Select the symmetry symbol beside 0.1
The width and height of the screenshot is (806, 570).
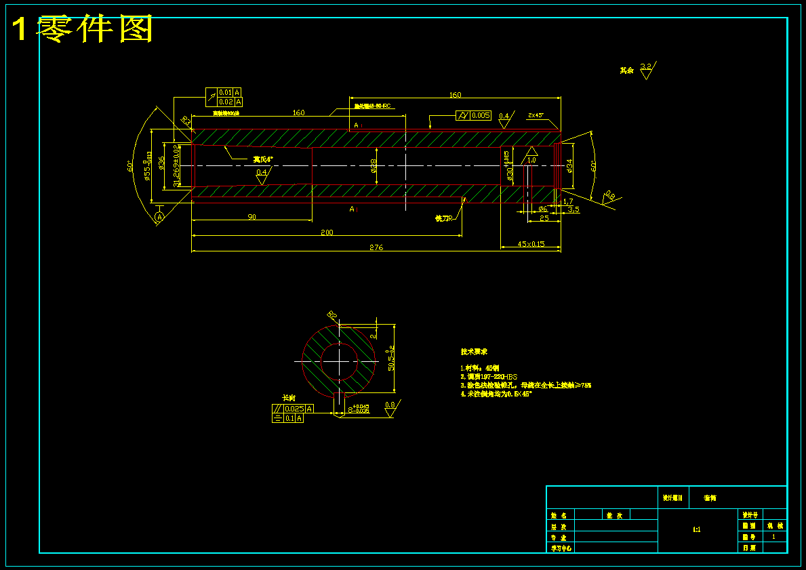tap(277, 418)
